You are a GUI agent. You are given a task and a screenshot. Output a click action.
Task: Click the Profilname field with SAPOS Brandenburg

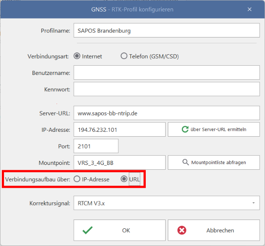(167, 30)
